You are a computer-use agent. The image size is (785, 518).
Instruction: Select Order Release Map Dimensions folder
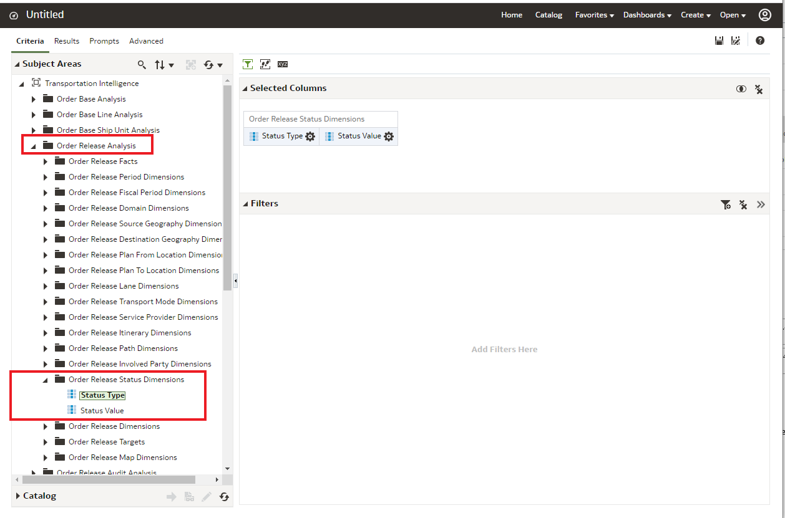[123, 458]
